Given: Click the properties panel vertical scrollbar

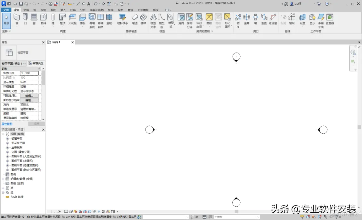Looking at the screenshot, I should tap(43, 78).
